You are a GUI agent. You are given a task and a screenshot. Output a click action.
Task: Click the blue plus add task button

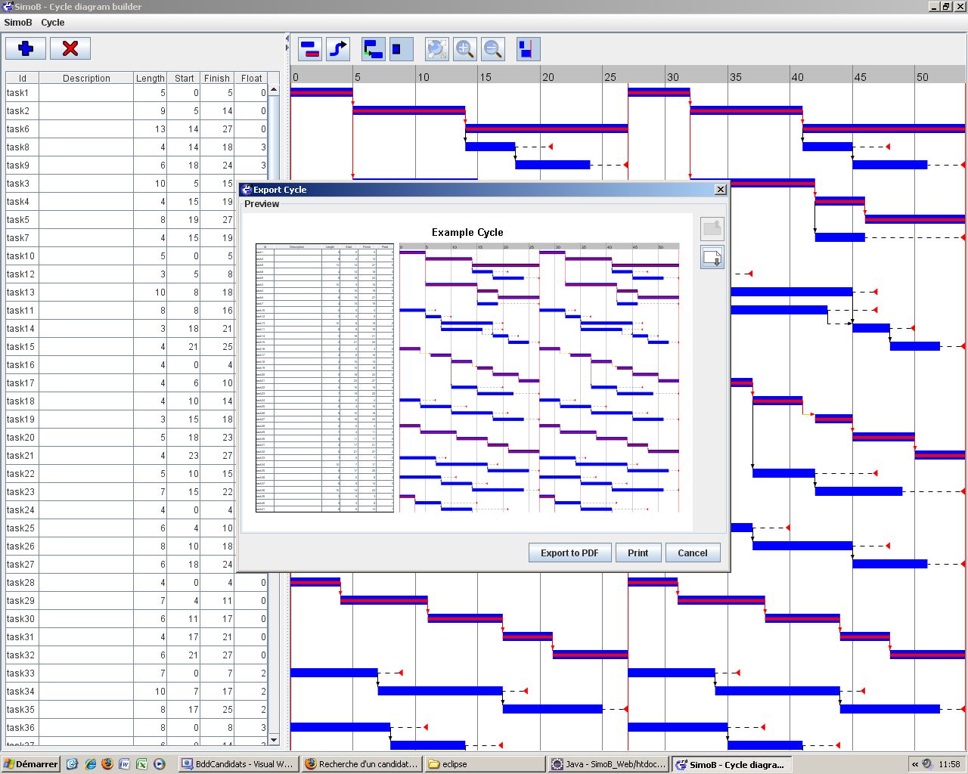(26, 48)
